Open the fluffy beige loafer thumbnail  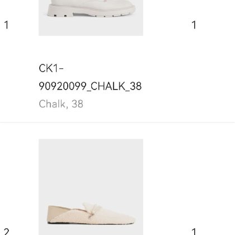[91, 187]
